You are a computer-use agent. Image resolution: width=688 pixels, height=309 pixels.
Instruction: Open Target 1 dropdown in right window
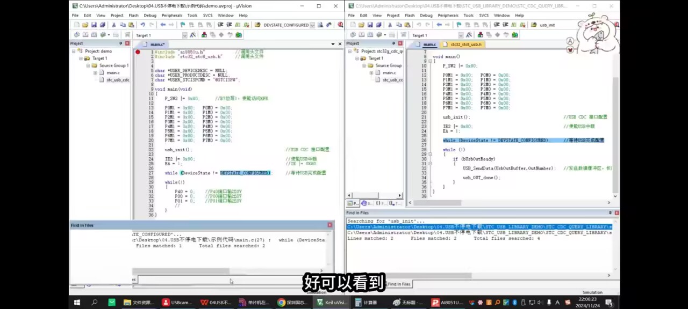[461, 35]
